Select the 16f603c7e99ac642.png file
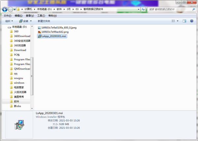The width and height of the screenshot is (198, 141). tap(55, 32)
